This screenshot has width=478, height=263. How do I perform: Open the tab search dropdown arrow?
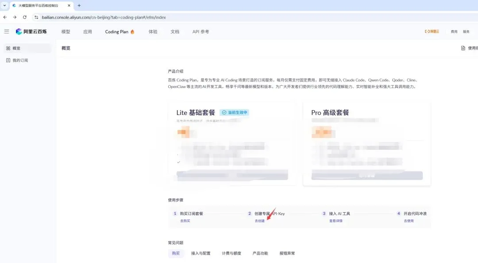pyautogui.click(x=4, y=5)
